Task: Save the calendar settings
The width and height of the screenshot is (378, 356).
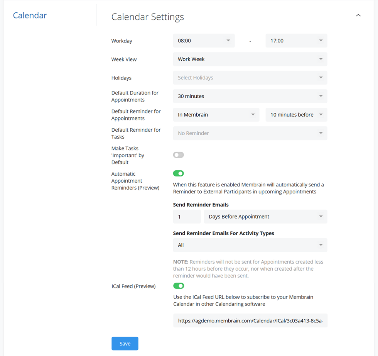Action: pos(125,343)
